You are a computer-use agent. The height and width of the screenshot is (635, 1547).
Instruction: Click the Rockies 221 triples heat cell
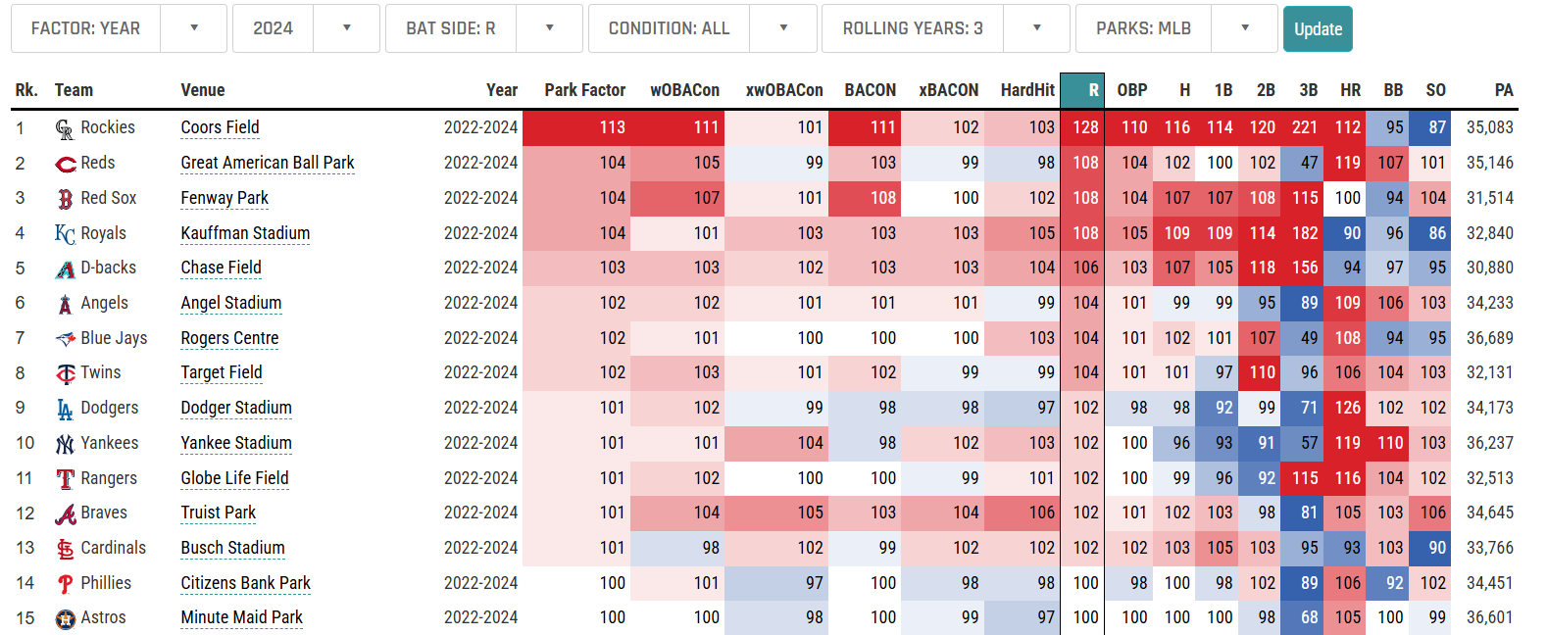pos(1304,127)
